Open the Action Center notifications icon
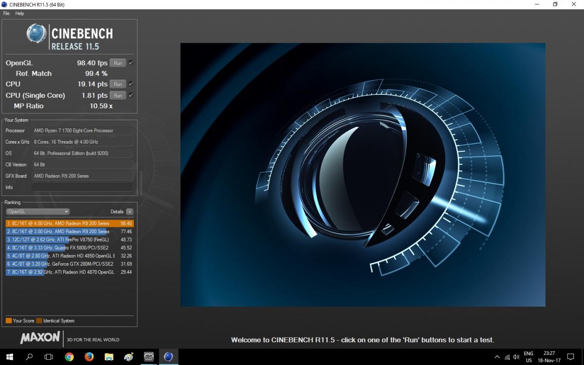The image size is (584, 365). pos(571,357)
